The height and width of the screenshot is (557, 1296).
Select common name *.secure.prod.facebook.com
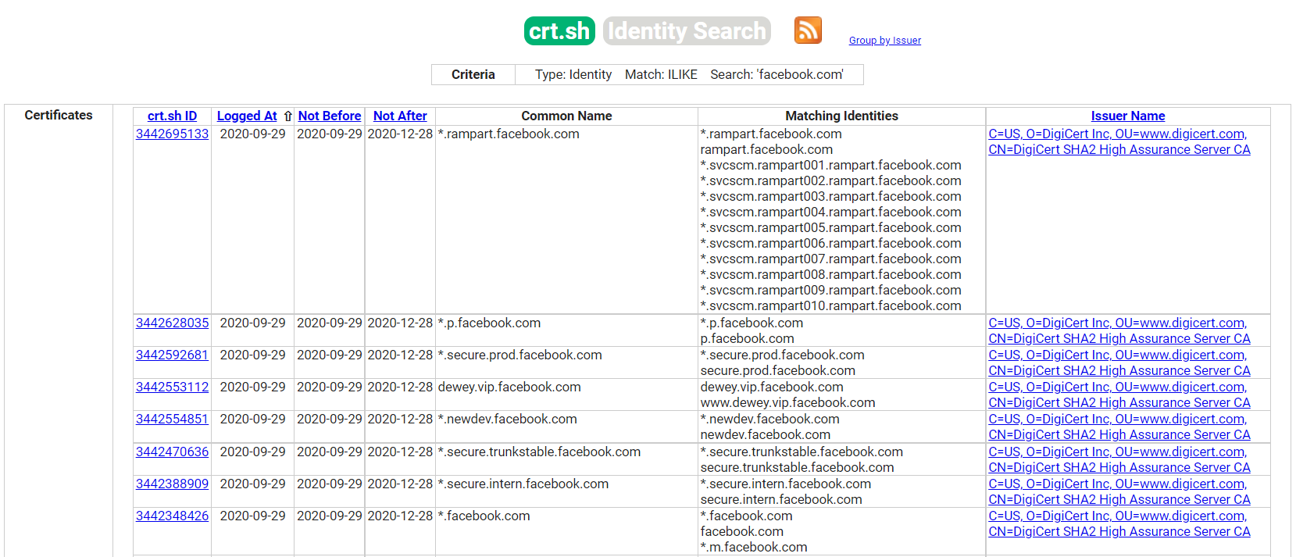point(520,355)
